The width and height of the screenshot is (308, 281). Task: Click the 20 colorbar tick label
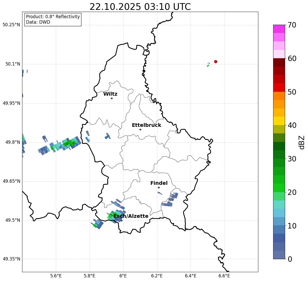[x=292, y=192]
